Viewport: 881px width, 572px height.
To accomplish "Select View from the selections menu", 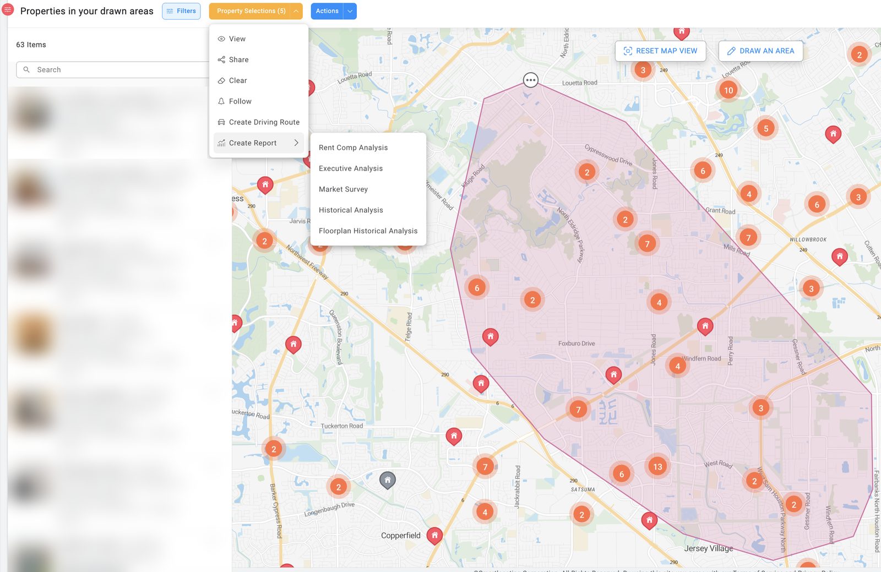I will tap(259, 39).
